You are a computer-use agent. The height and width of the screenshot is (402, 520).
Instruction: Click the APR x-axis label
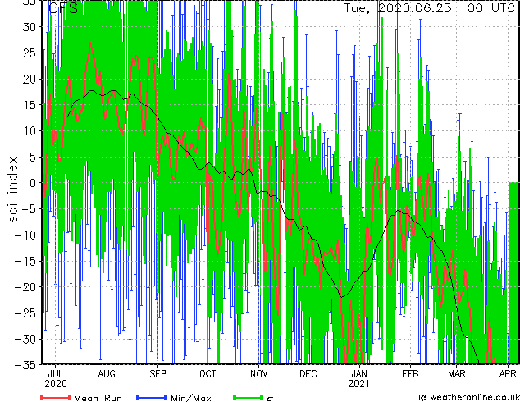508,374
